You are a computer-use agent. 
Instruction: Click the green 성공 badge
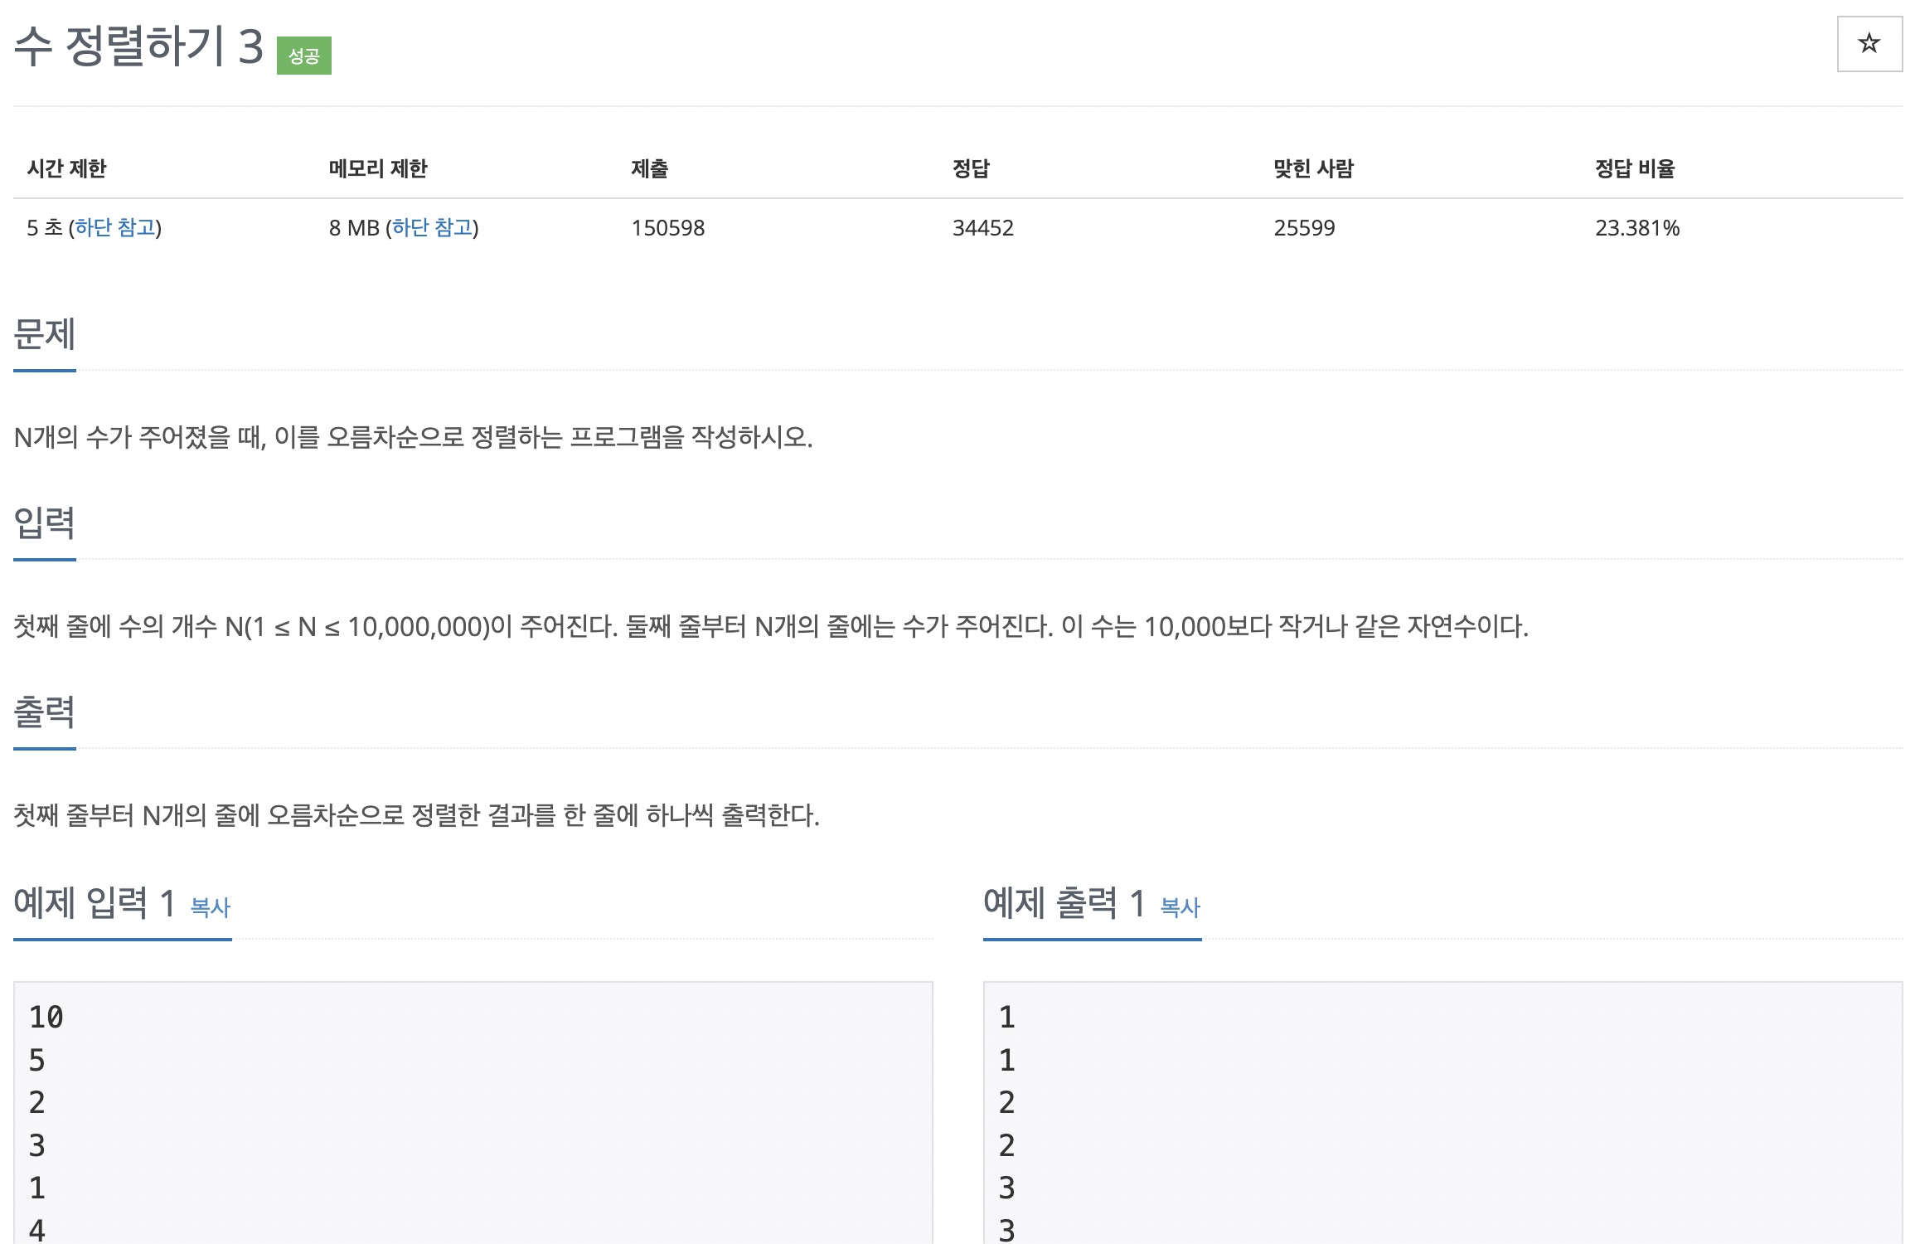point(303,56)
